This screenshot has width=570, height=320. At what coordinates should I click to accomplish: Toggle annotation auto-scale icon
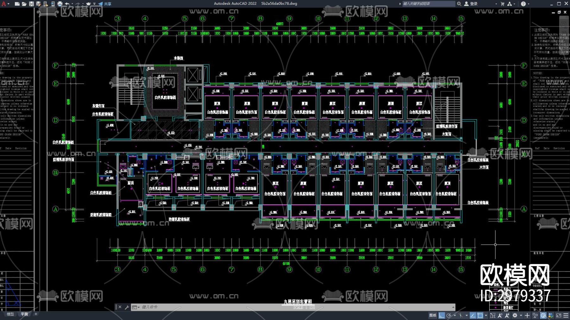507,315
